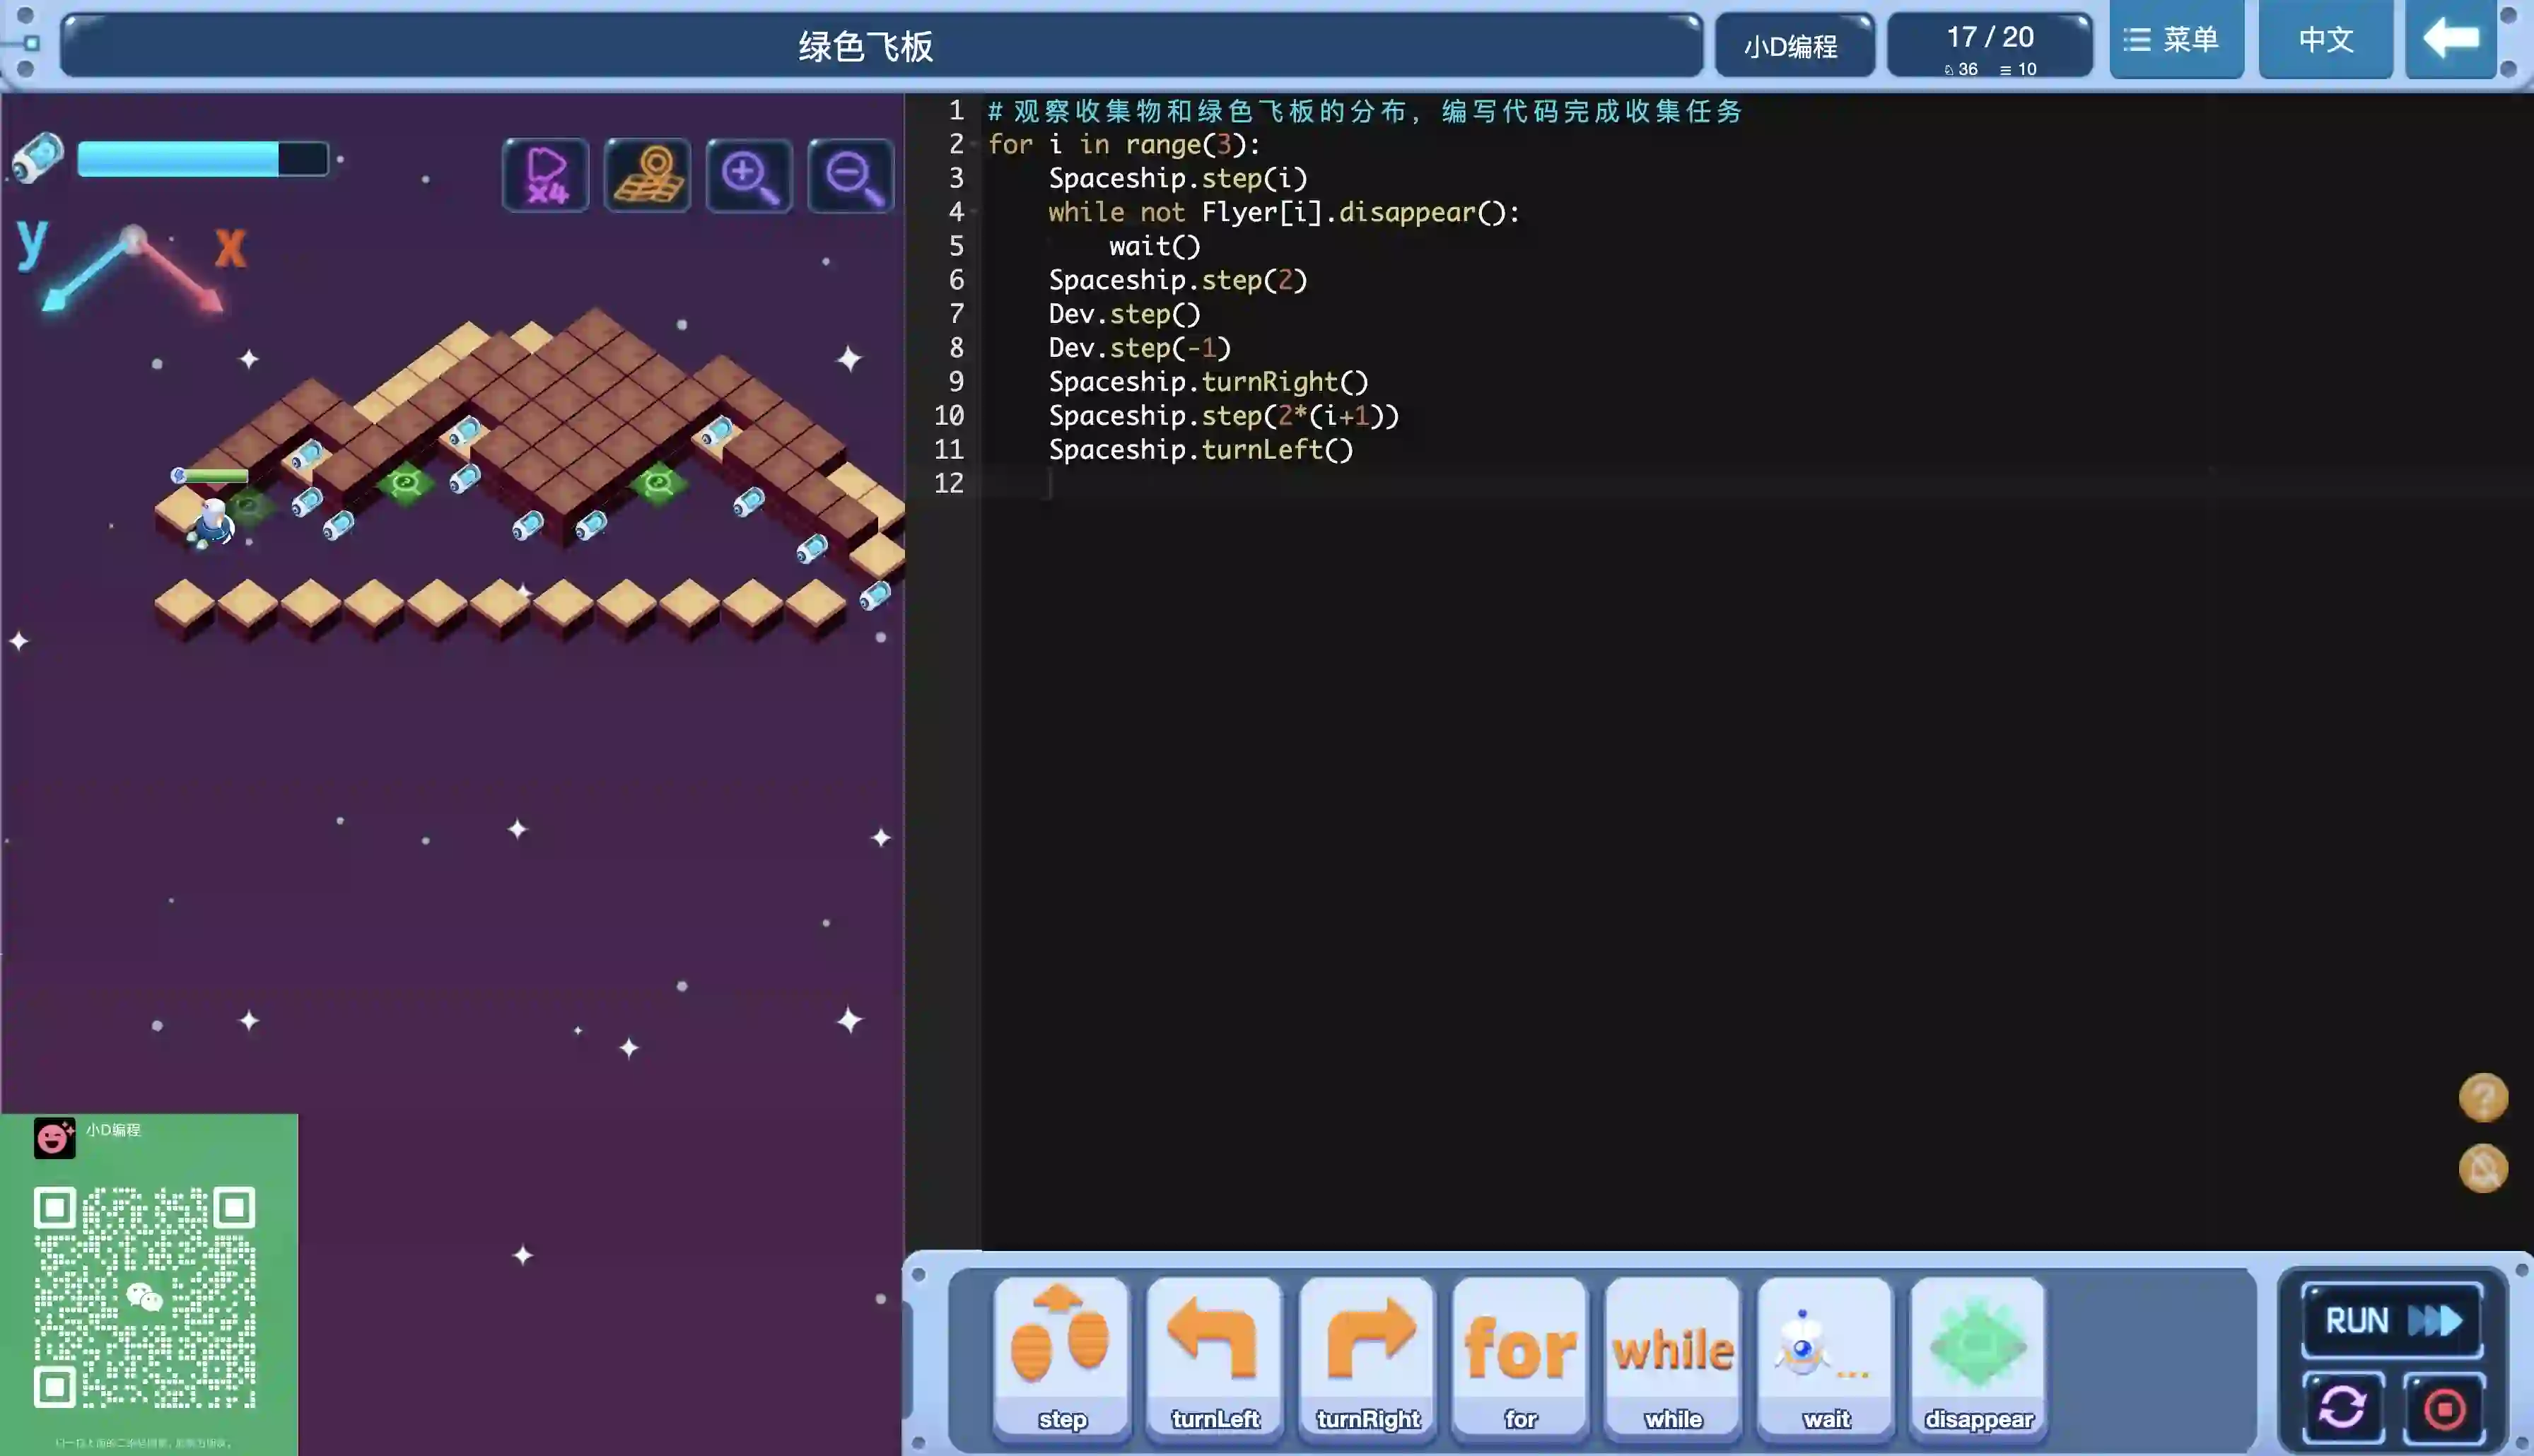
Task: Zoom out of the game scene
Action: pos(850,176)
